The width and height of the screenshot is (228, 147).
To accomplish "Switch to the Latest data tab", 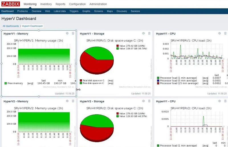I will tap(60, 11).
